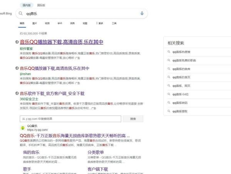Screen dimensions: 231x174
Task: Click magnifier icon next to qq音乐转码
Action: [x=169, y=102]
